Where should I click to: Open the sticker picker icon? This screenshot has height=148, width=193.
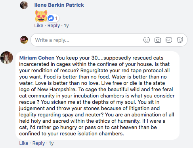pyautogui.click(x=180, y=40)
